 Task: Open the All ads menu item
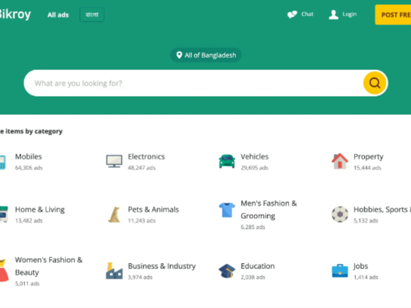pos(58,15)
